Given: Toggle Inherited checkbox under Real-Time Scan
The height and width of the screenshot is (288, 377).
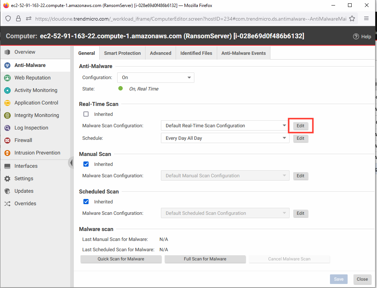Looking at the screenshot, I should 86,114.
